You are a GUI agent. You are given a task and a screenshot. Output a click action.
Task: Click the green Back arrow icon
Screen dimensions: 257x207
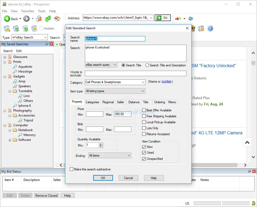coord(7,19)
